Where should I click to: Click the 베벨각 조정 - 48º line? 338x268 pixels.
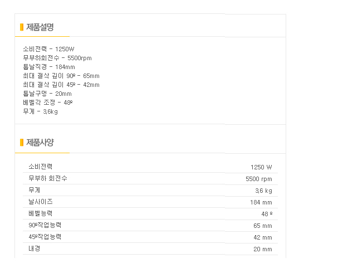(48, 103)
